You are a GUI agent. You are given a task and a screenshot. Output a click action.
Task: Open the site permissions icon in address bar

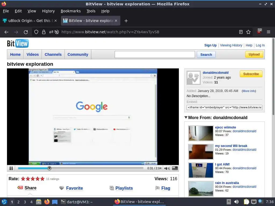click(51, 32)
